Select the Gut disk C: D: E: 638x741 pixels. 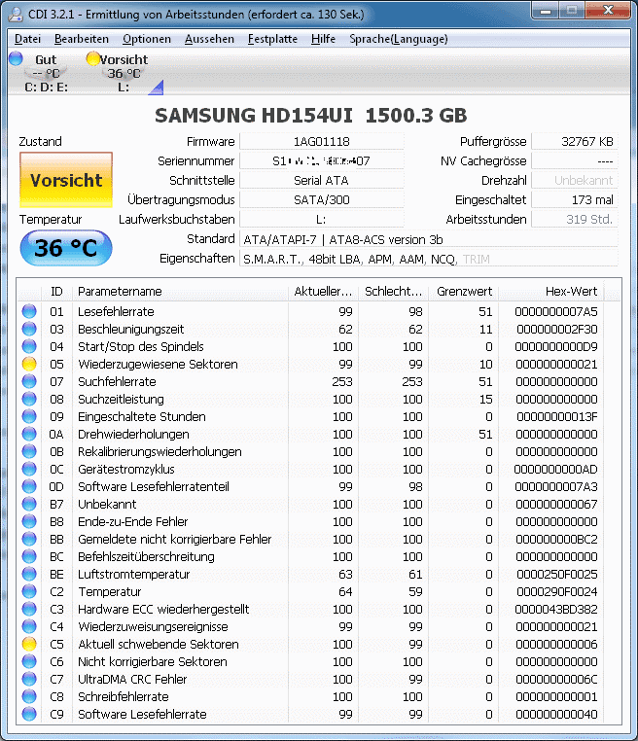[x=46, y=73]
